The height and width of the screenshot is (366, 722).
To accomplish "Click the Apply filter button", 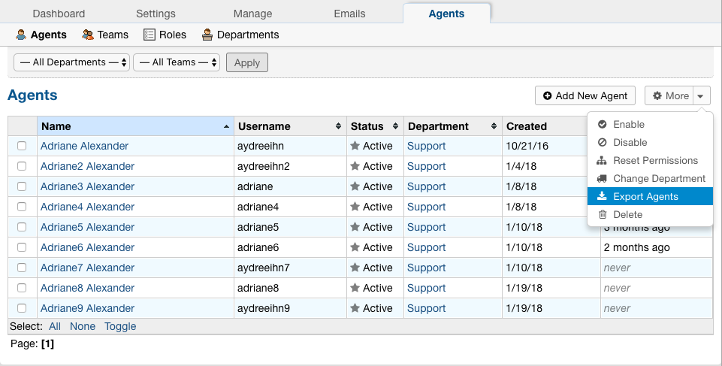I will coord(247,62).
